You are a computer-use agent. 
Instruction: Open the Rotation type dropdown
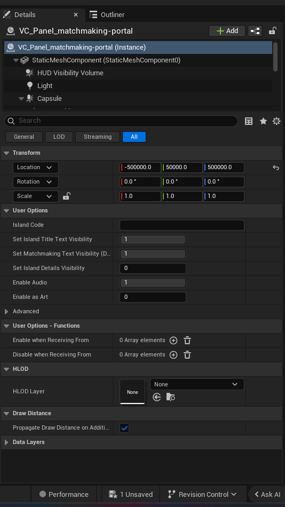(x=35, y=181)
